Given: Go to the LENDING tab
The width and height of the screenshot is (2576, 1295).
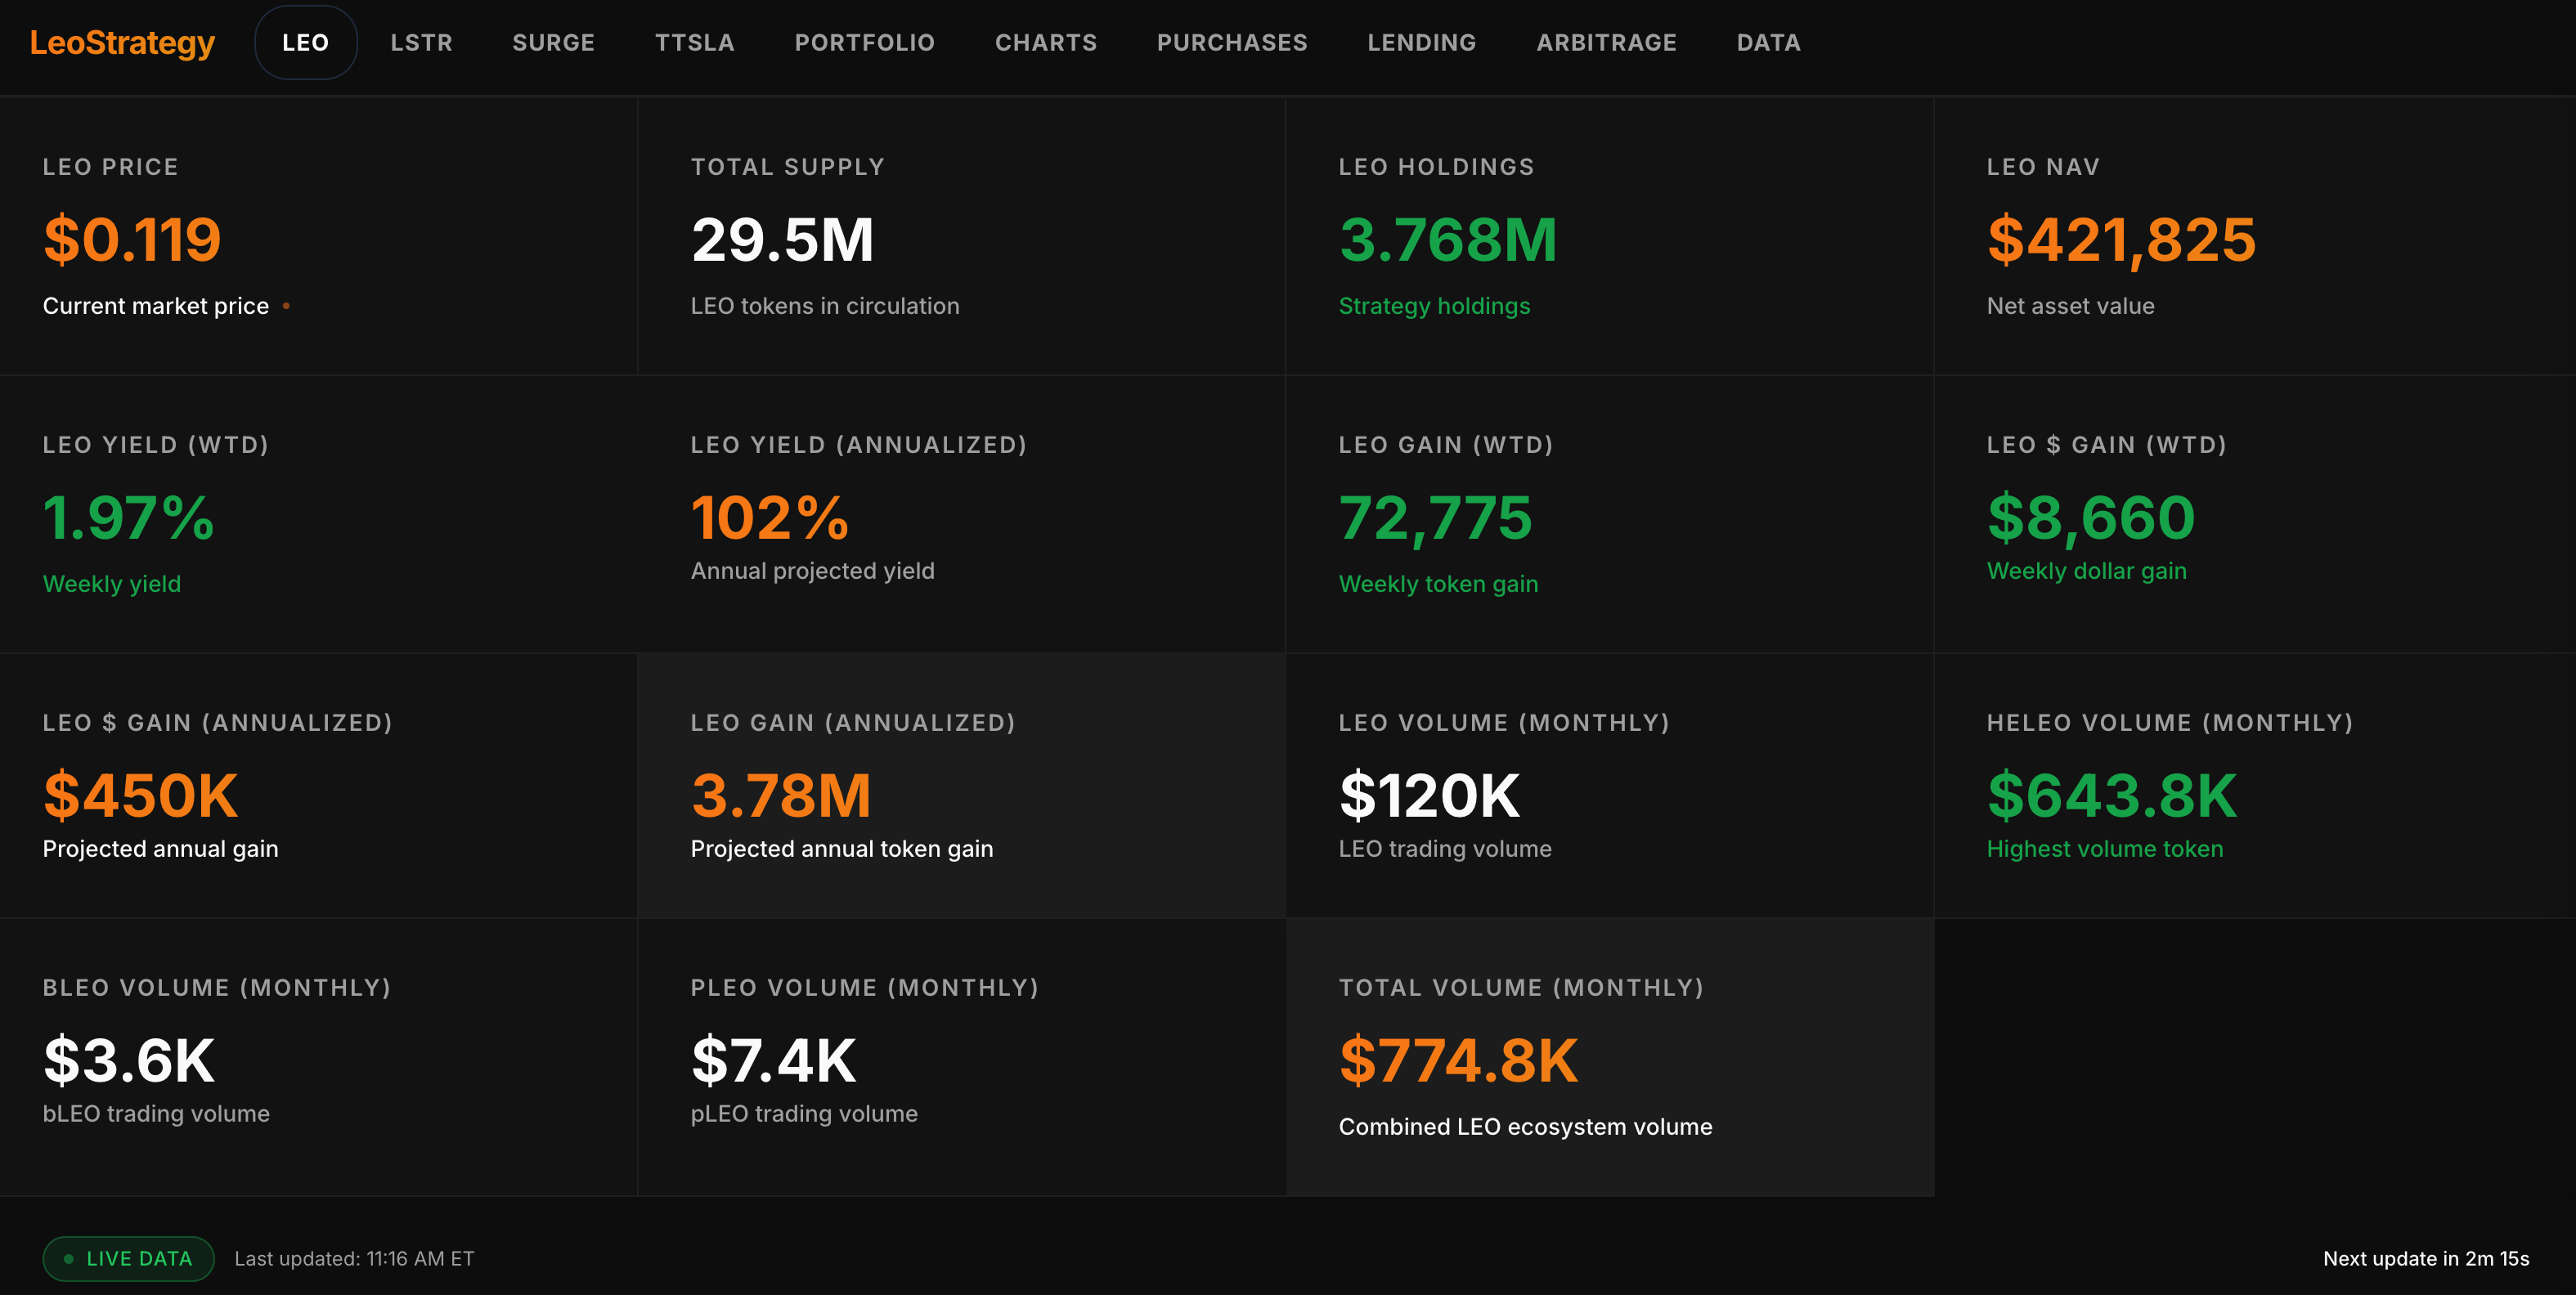Looking at the screenshot, I should (1421, 43).
